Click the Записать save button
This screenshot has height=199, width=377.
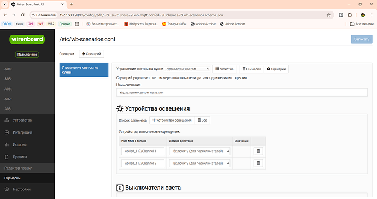click(362, 39)
